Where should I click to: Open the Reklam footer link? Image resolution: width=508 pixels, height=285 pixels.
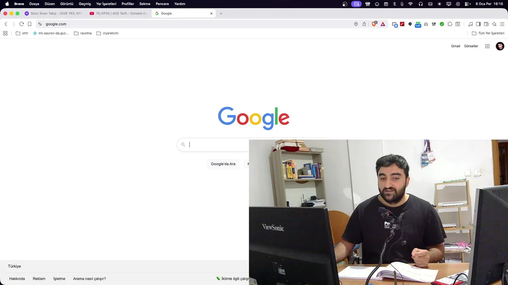tap(39, 279)
